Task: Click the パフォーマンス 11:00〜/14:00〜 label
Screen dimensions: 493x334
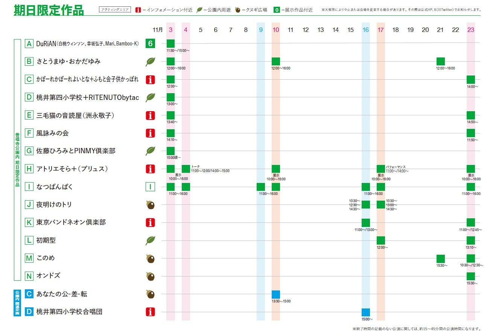Action: pos(397,169)
